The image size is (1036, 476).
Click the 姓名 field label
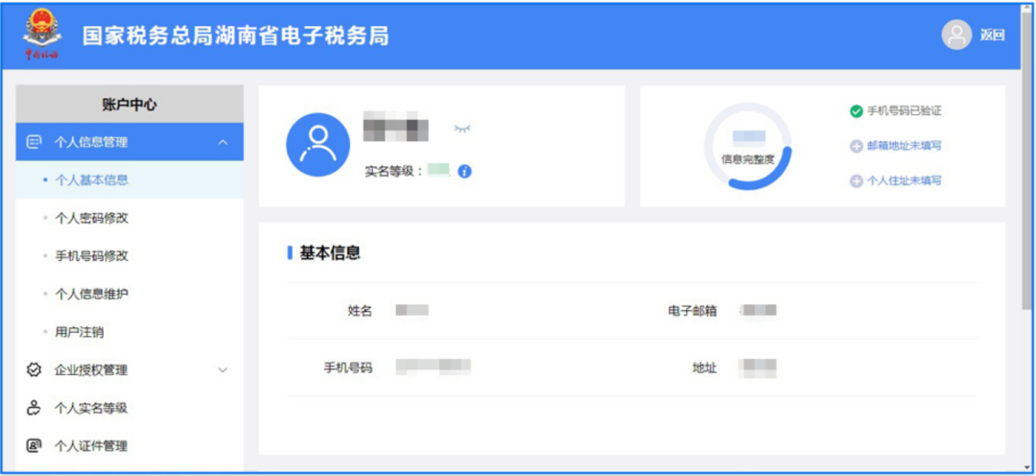360,311
